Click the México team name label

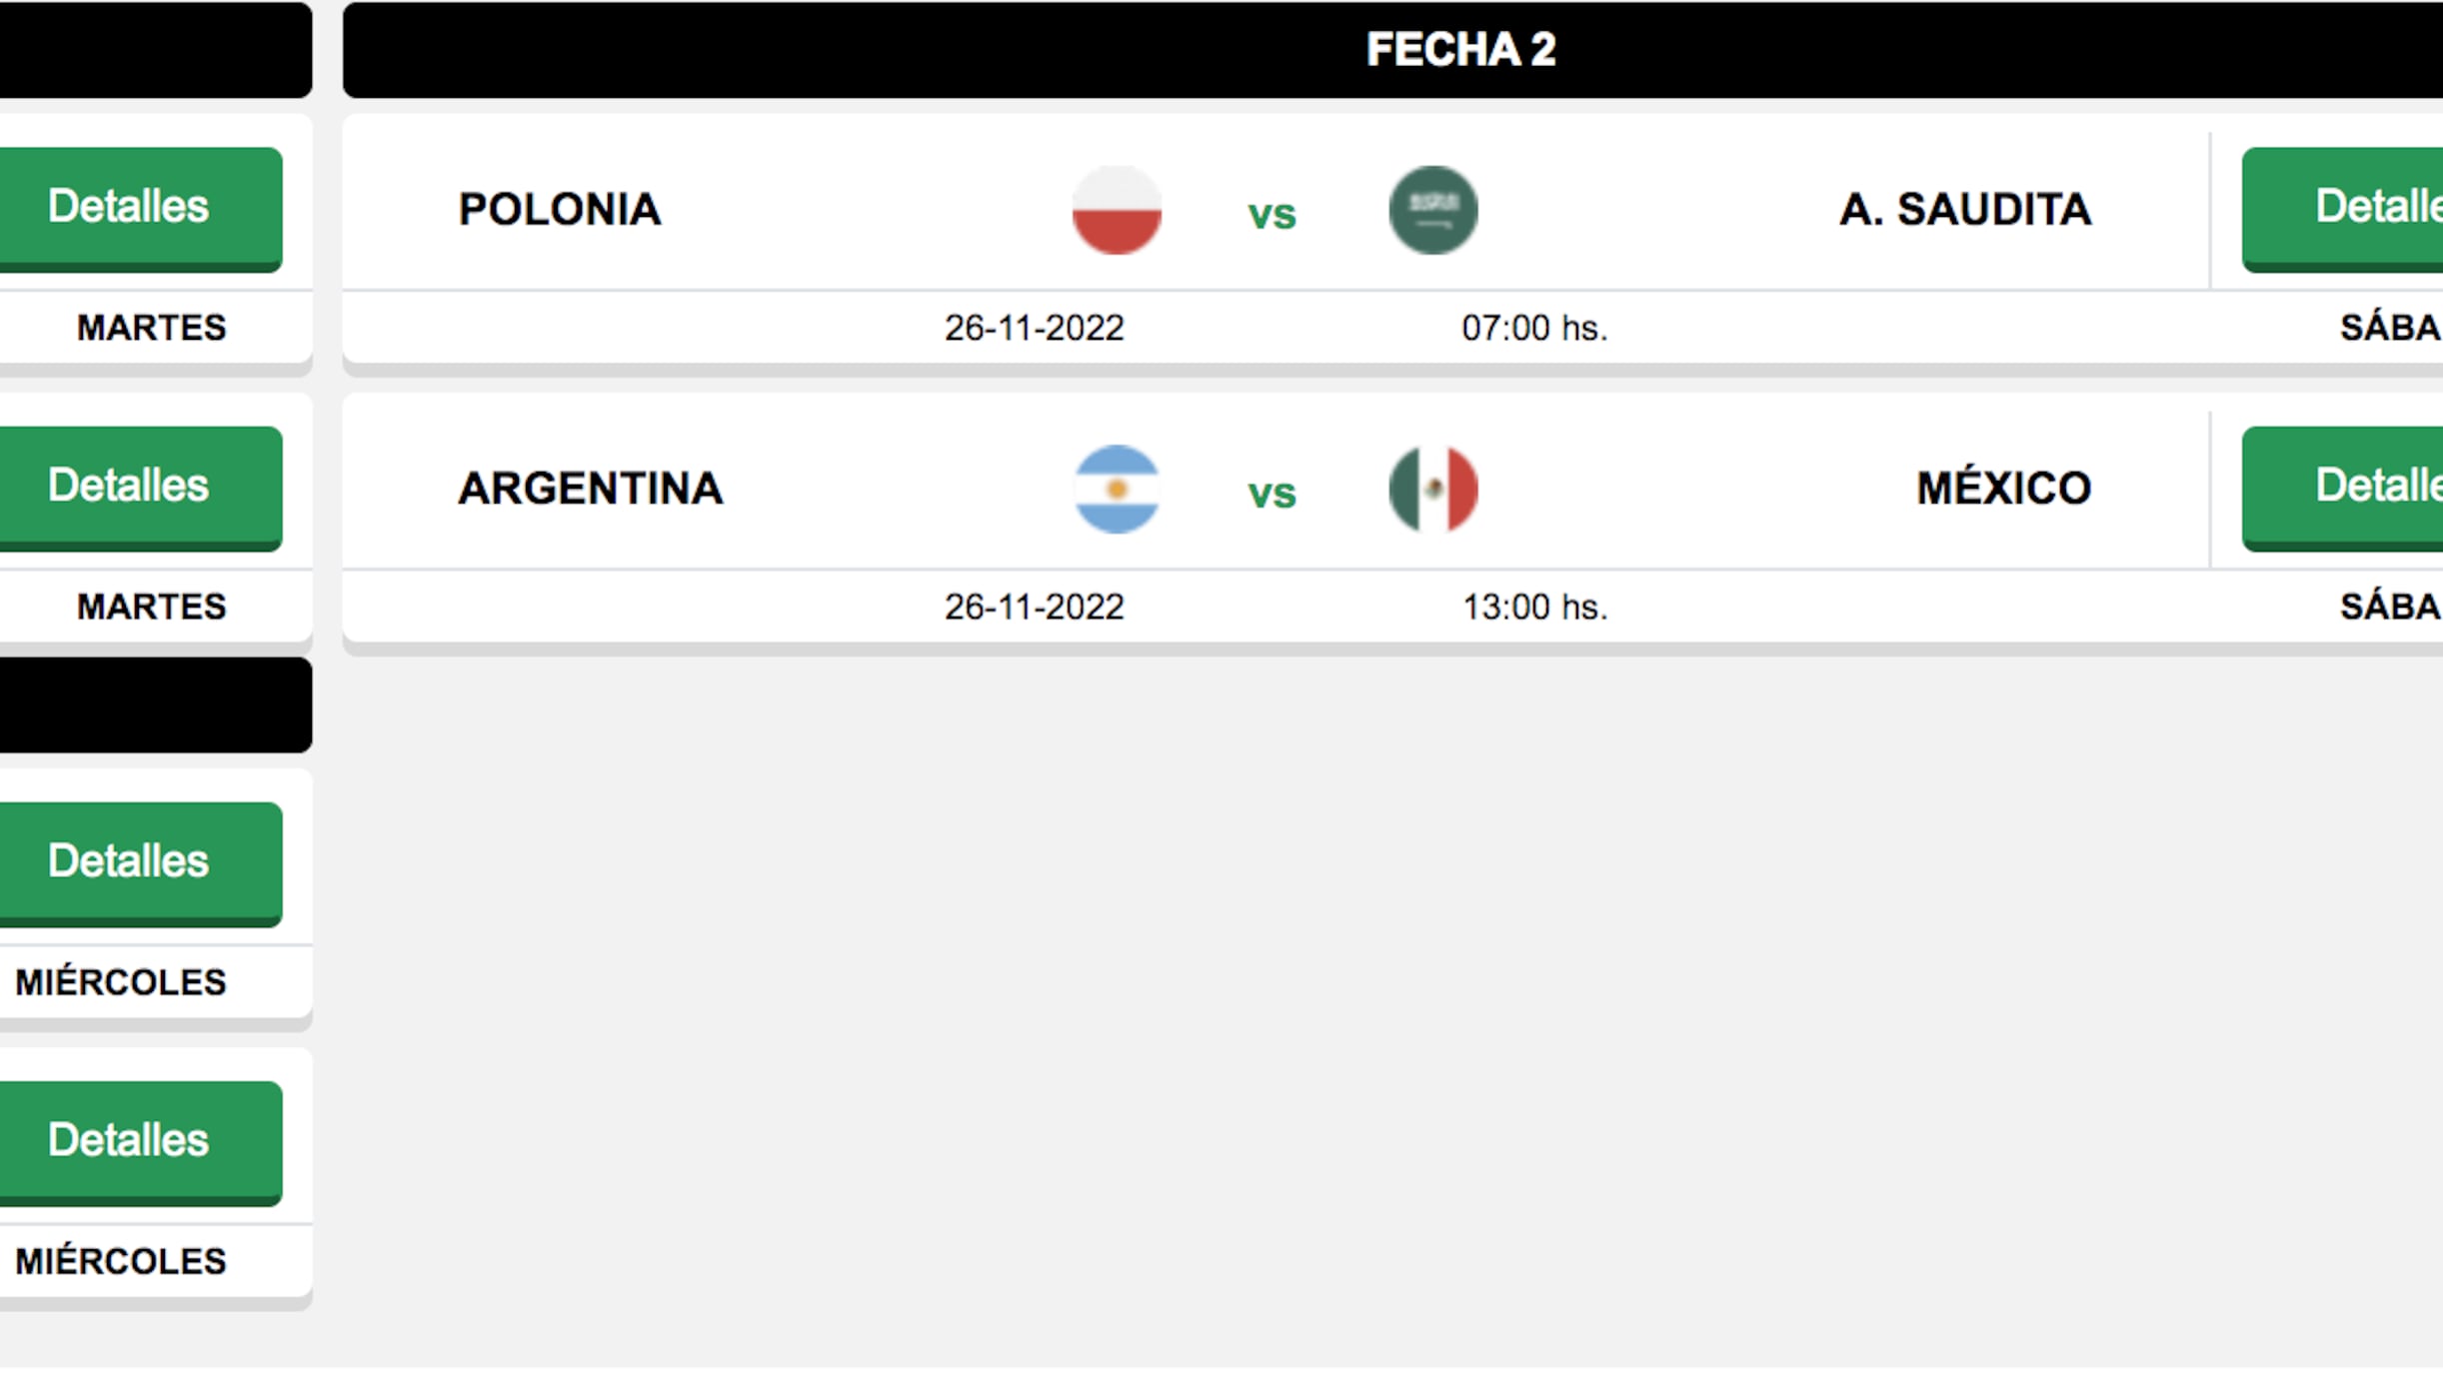click(2002, 487)
